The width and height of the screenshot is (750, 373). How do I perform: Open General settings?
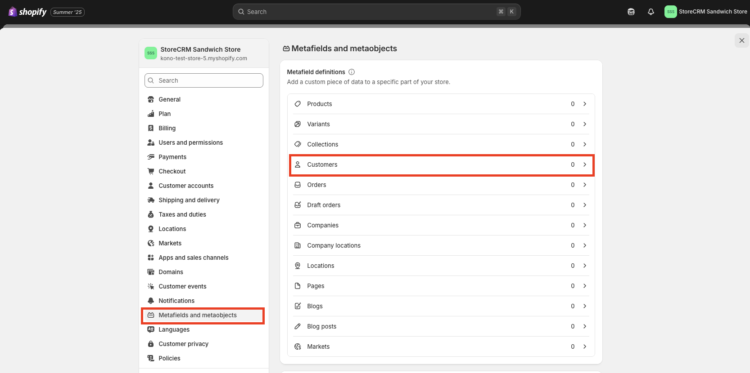204,99
